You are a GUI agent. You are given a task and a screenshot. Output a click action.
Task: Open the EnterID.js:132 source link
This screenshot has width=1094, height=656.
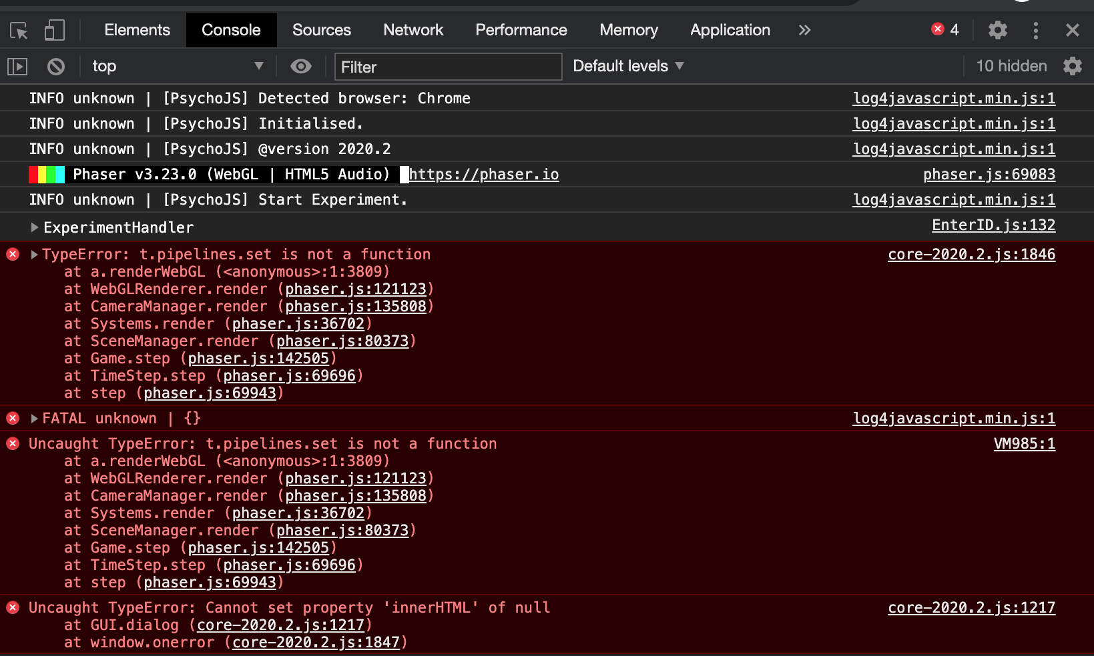[993, 225]
